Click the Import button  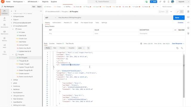39,7
